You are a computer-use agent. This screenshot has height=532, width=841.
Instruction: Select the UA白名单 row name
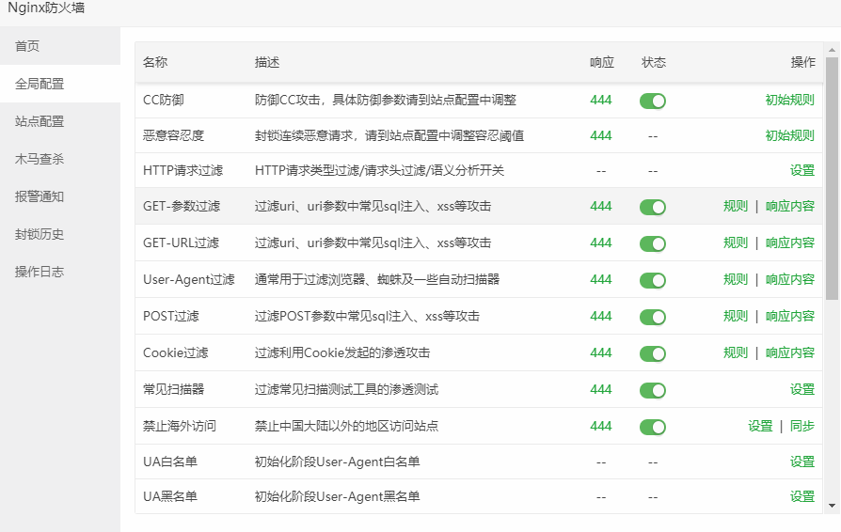(170, 462)
